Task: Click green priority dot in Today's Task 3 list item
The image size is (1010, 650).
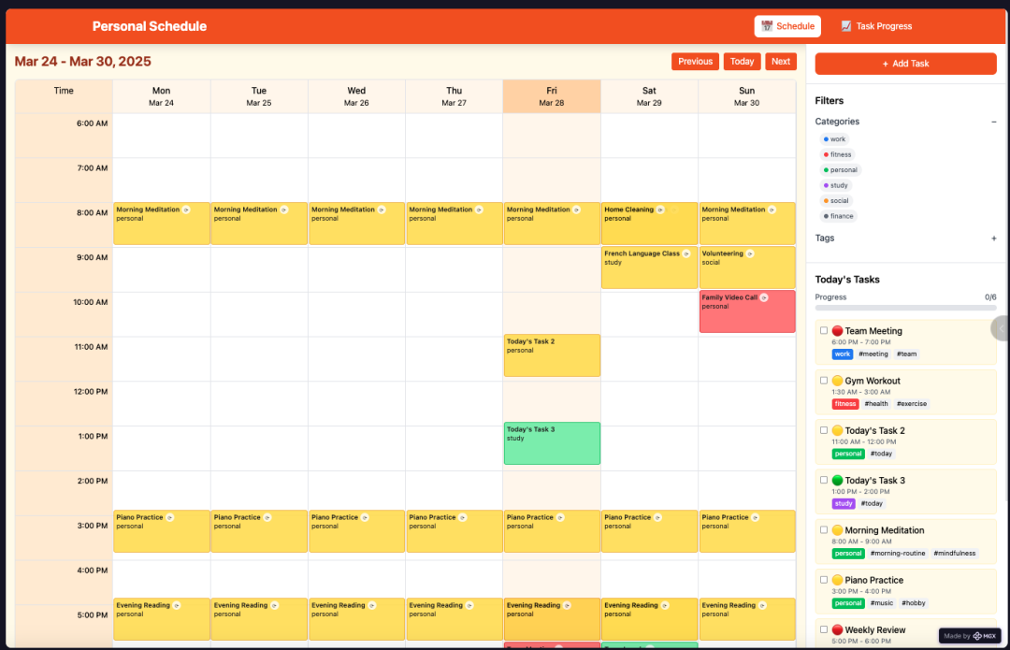Action: pos(837,481)
